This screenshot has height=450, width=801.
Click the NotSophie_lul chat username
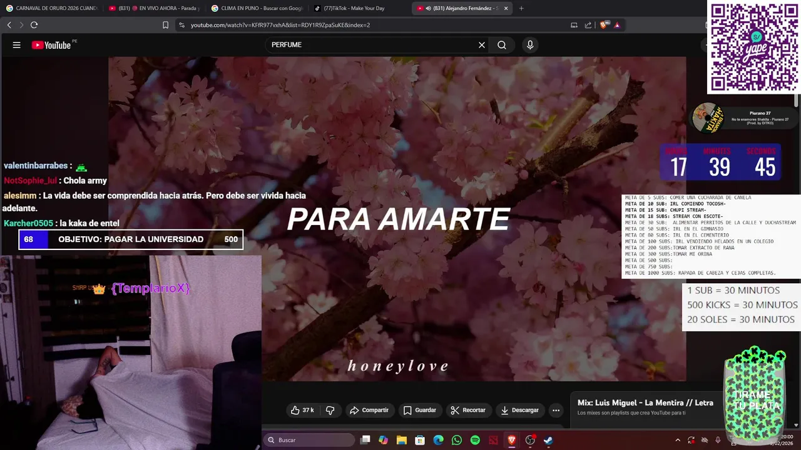point(30,181)
